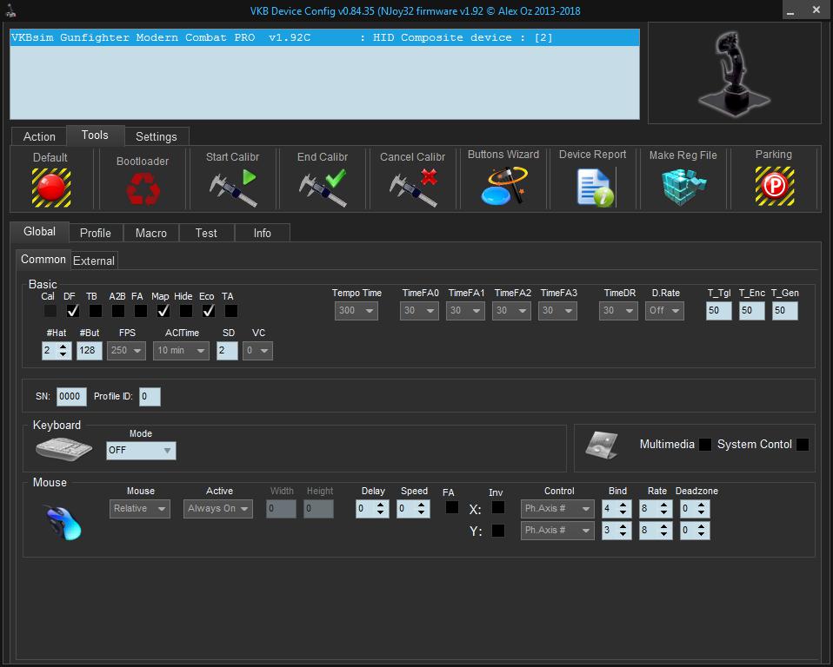
Task: Enable the TA checkbox
Action: tap(231, 311)
